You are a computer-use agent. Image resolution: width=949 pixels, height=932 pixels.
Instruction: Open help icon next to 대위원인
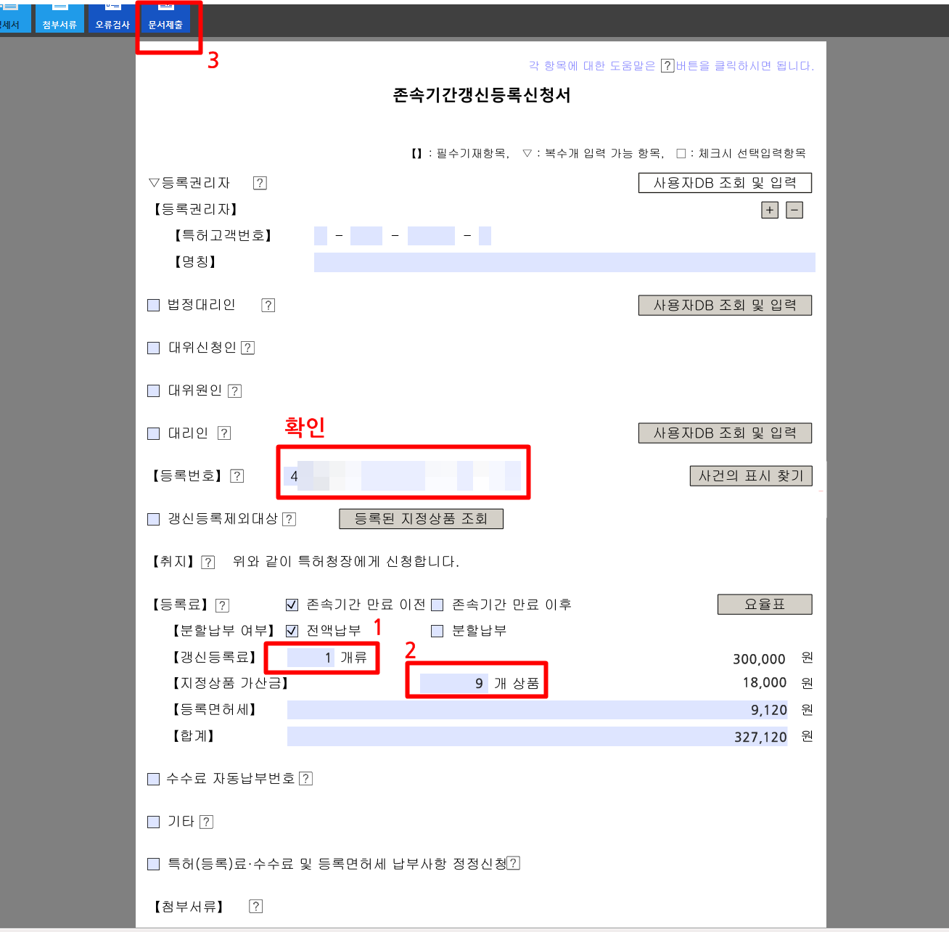pos(234,391)
